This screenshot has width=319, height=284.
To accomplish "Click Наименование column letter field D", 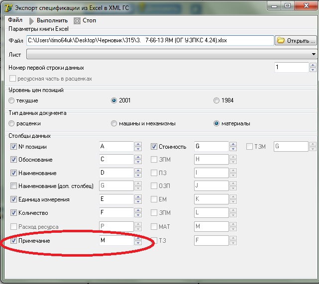I will pos(116,173).
